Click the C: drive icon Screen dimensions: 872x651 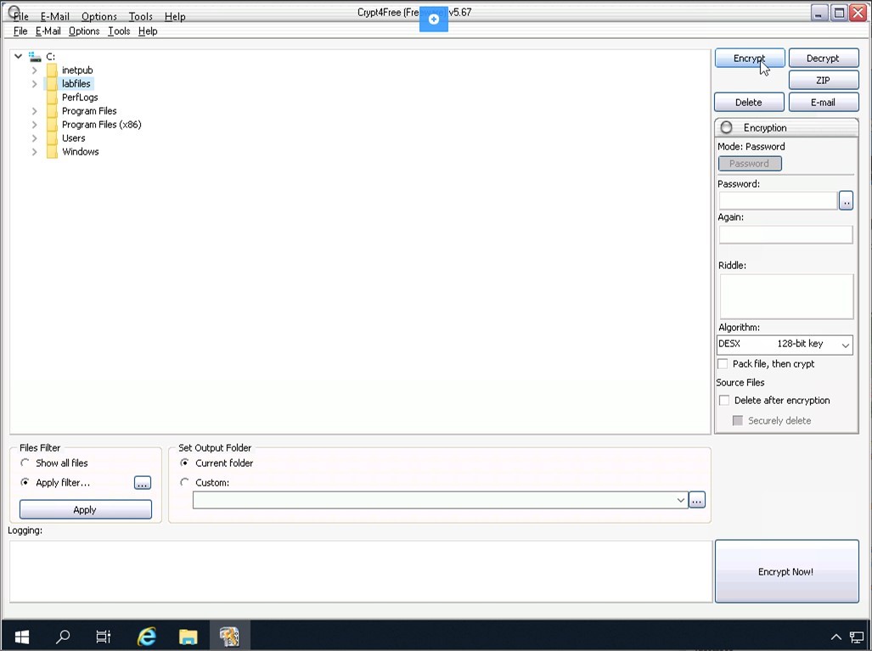pyautogui.click(x=35, y=57)
